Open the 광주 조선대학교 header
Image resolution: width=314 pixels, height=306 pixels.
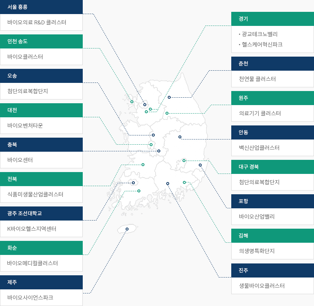41,213
